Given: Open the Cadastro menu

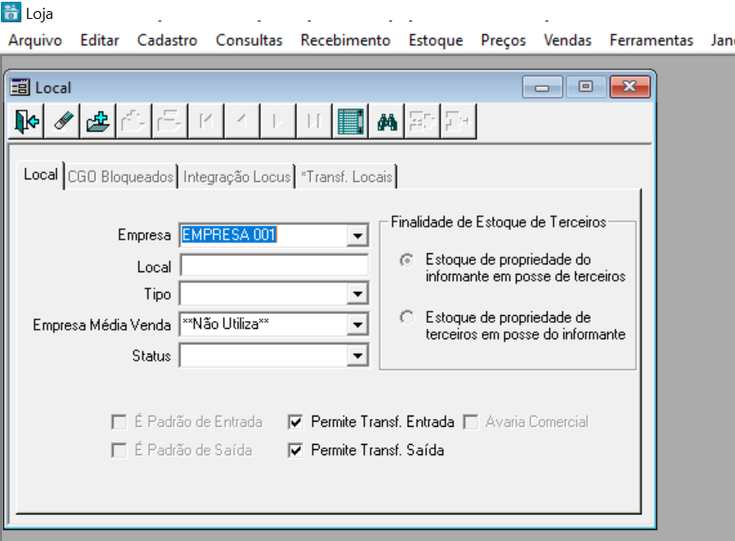Looking at the screenshot, I should click(167, 40).
